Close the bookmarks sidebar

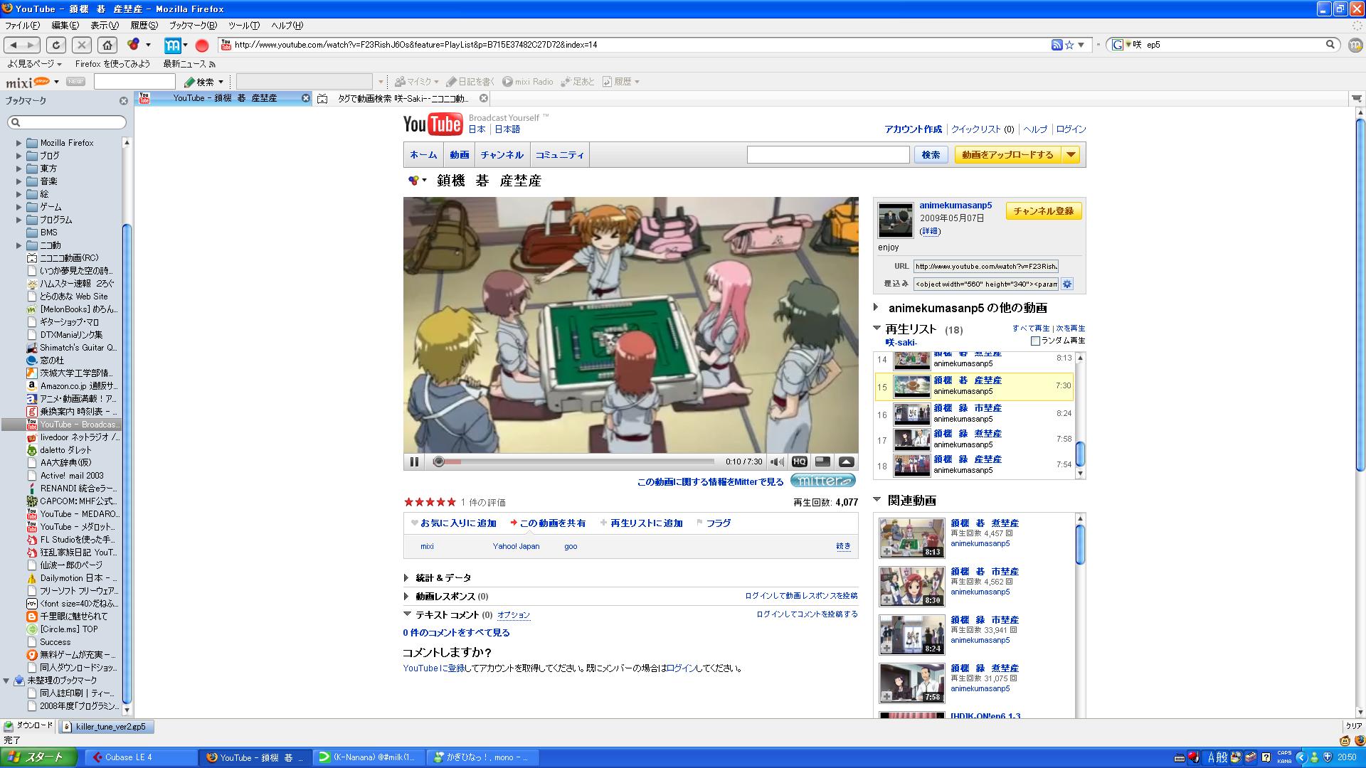click(124, 101)
